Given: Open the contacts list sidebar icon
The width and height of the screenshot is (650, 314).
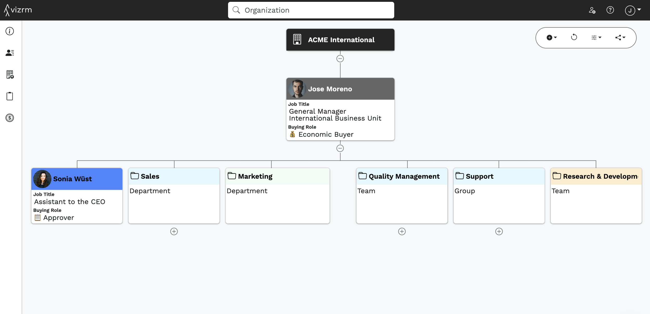Looking at the screenshot, I should (x=10, y=53).
